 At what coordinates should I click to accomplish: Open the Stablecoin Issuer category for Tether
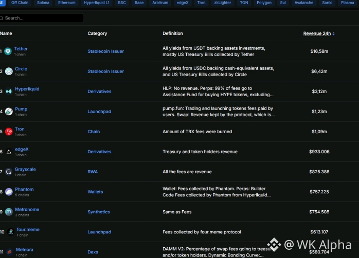click(x=105, y=51)
